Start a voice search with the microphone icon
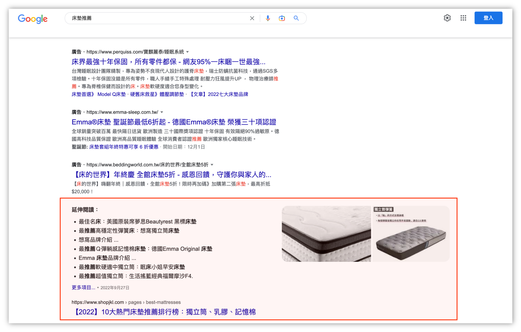 pos(268,18)
